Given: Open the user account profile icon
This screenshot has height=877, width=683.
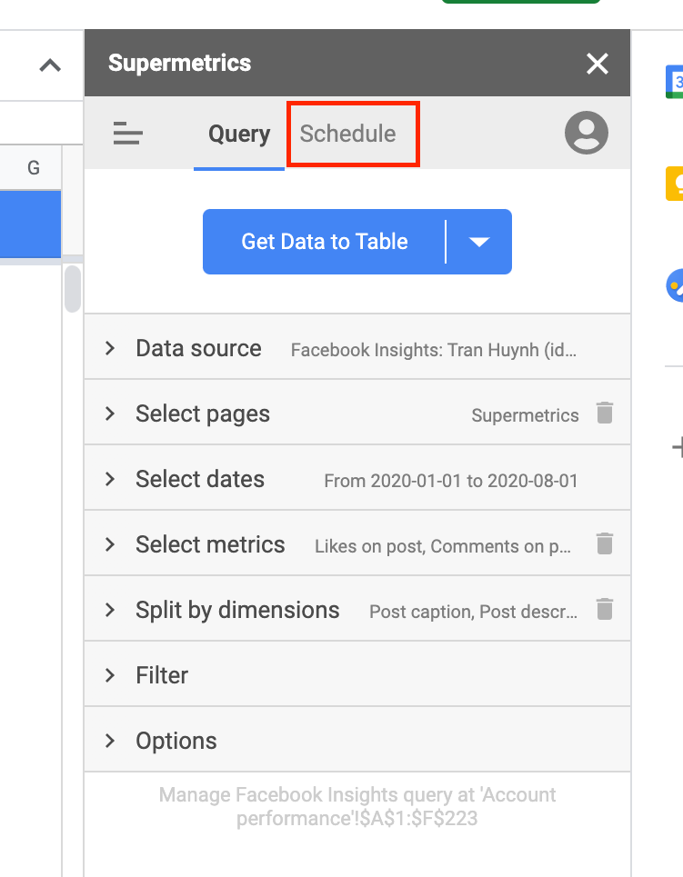Looking at the screenshot, I should pyautogui.click(x=586, y=134).
